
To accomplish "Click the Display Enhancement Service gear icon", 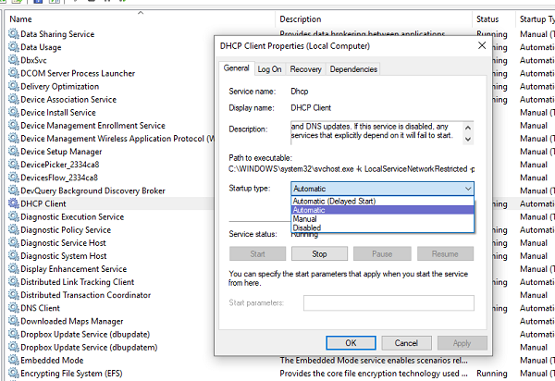I will tap(14, 269).
